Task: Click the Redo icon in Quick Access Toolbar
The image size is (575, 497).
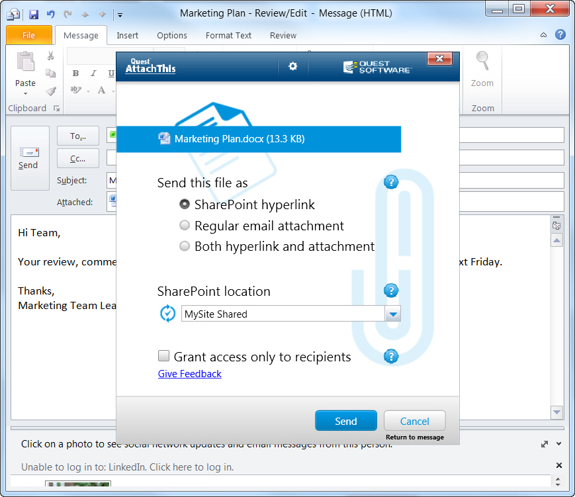Action: 67,15
